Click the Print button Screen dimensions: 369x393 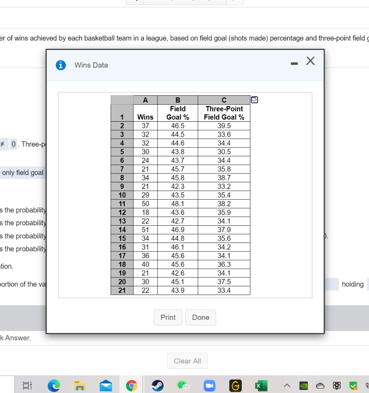click(168, 317)
